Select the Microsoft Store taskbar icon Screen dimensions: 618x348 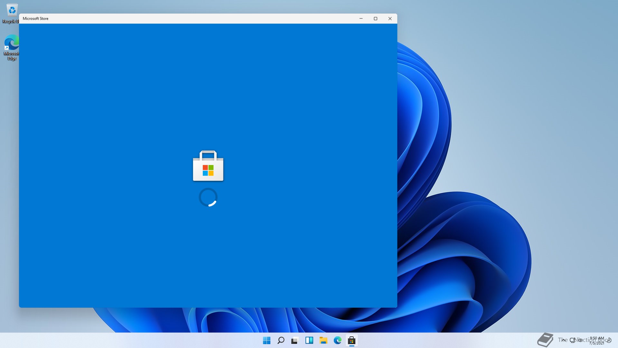(351, 340)
